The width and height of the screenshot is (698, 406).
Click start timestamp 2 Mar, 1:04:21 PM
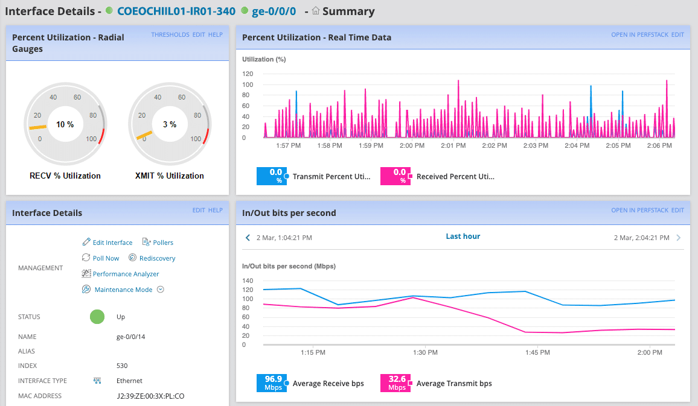click(x=284, y=238)
